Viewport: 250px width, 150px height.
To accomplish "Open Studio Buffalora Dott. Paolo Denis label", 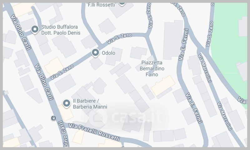I will (61, 30).
